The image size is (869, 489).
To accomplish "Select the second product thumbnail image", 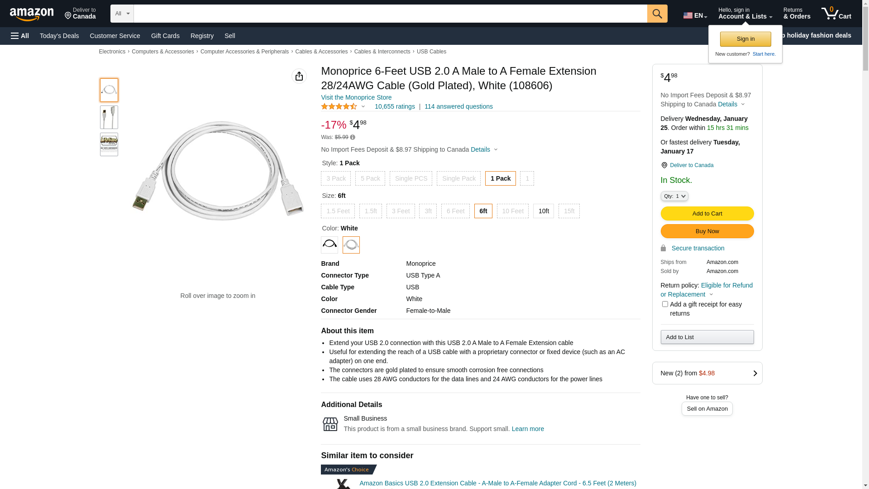I will click(x=109, y=117).
